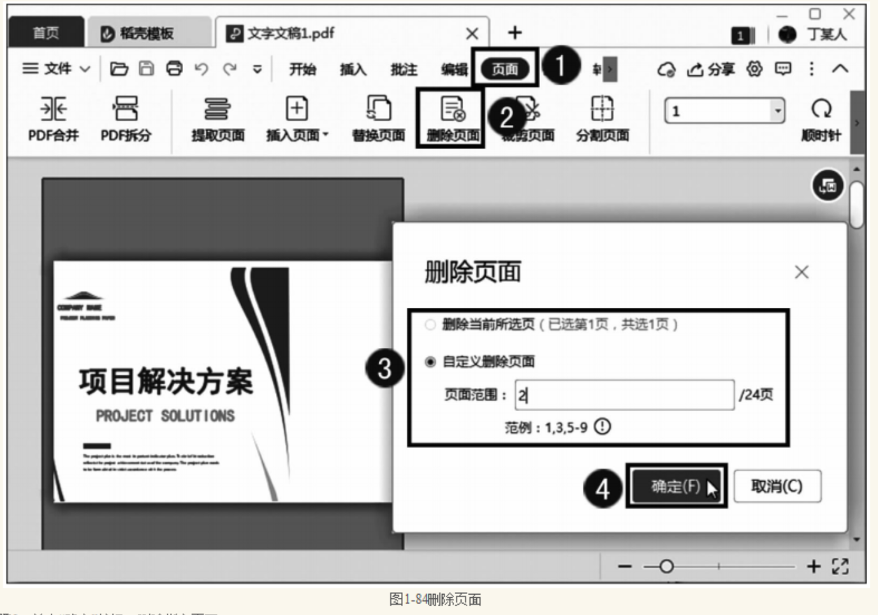Image resolution: width=878 pixels, height=615 pixels.
Task: Click the save disk icon
Action: coord(147,68)
